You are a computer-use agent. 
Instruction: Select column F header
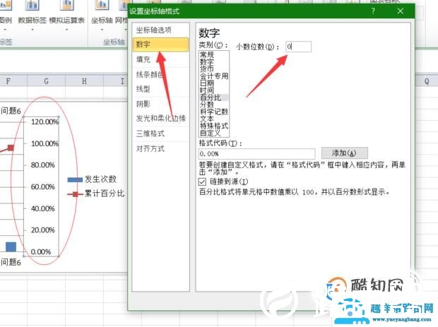[x=8, y=81]
